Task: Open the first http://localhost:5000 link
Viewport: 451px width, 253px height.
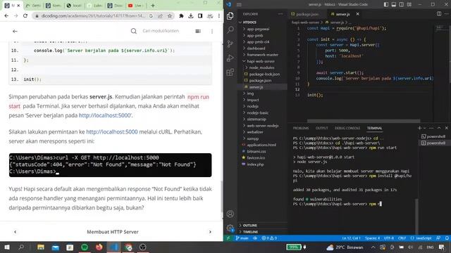Action: tap(105, 115)
